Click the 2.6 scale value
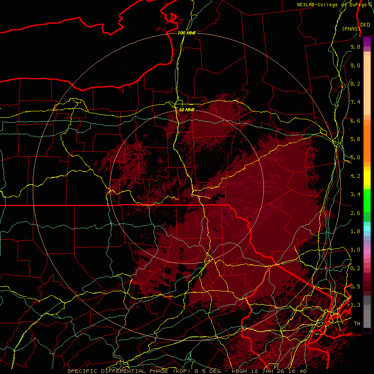Screen dimensions: 374x374 (355, 213)
